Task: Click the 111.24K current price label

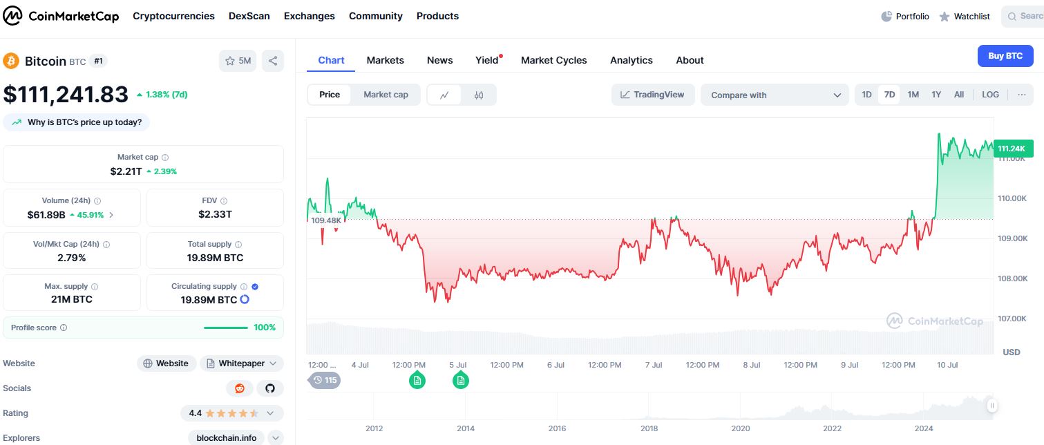Action: coord(1014,149)
